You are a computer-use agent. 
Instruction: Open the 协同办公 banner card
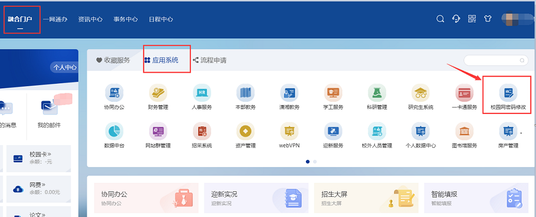point(146,199)
